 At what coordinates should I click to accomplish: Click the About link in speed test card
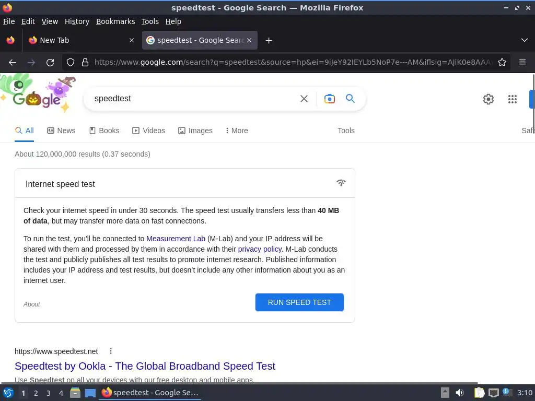(x=32, y=304)
